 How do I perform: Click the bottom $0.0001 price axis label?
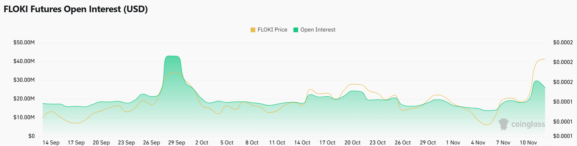click(x=563, y=136)
